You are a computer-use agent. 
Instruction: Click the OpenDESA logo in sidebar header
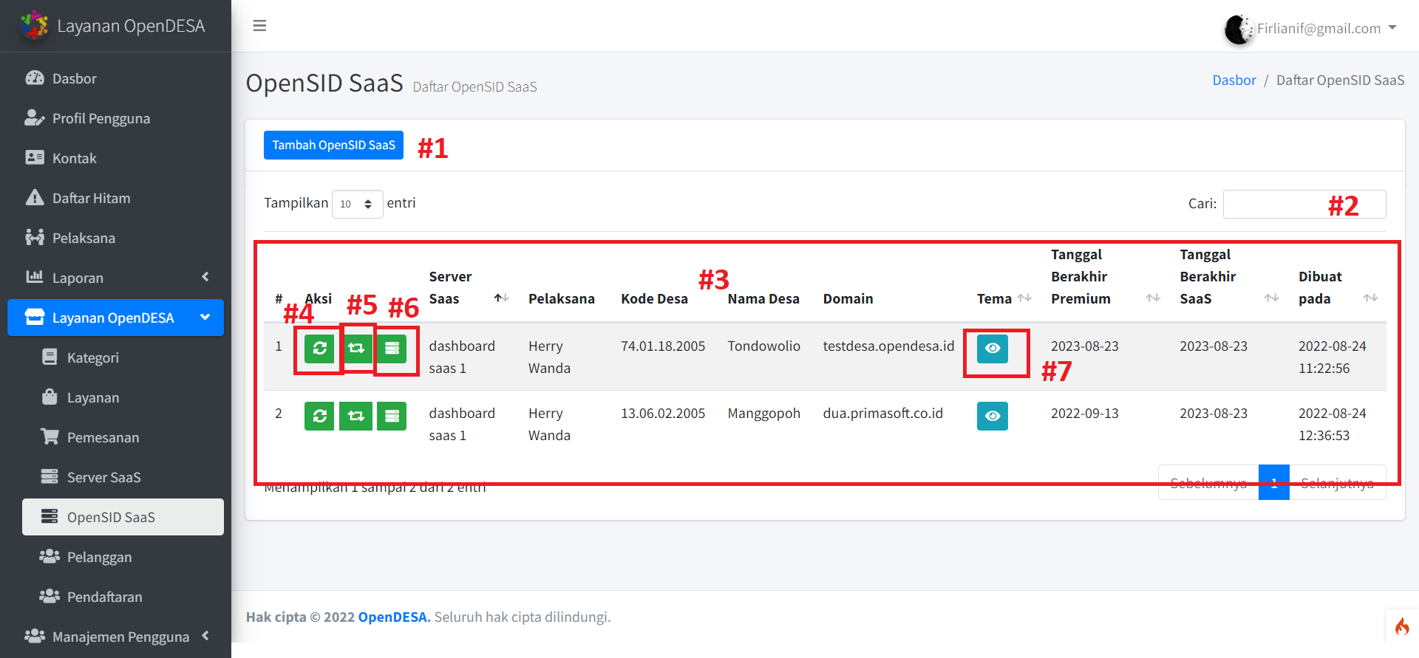coord(34,25)
